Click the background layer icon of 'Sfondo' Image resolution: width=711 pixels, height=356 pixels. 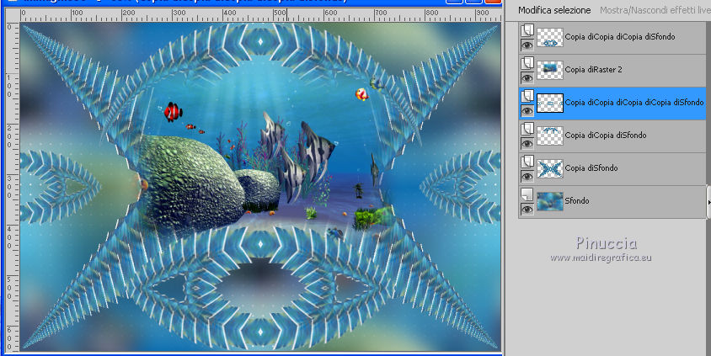click(527, 194)
